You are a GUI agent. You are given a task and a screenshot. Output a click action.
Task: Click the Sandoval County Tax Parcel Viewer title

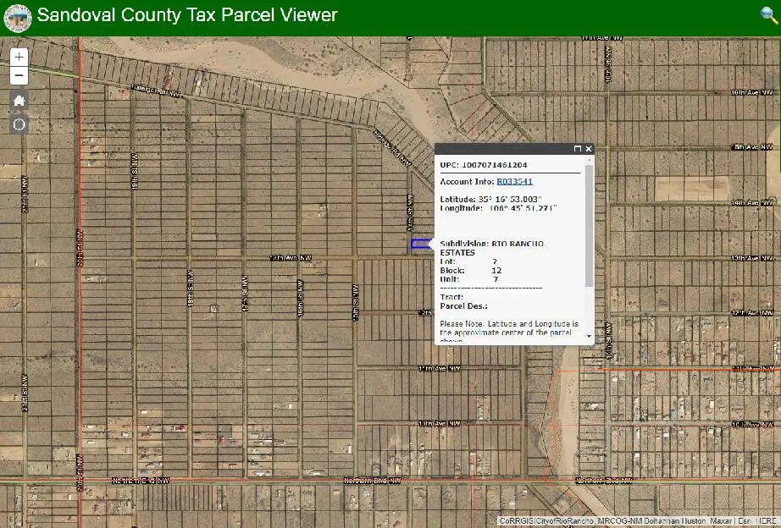point(187,15)
